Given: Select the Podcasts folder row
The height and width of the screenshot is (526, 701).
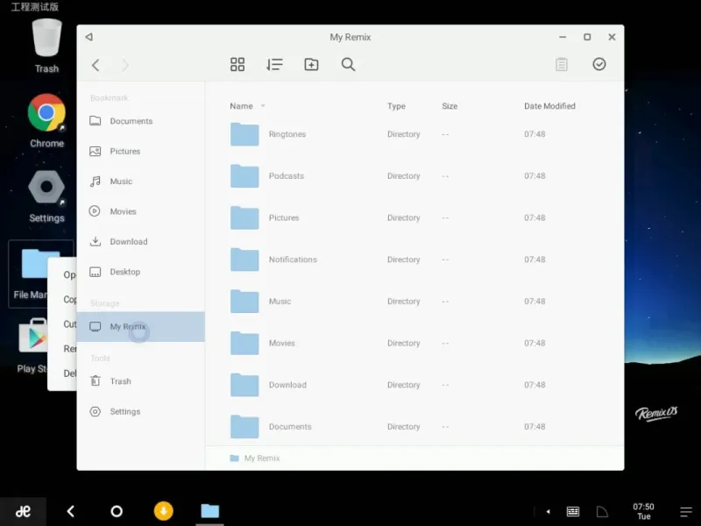Looking at the screenshot, I should (286, 176).
